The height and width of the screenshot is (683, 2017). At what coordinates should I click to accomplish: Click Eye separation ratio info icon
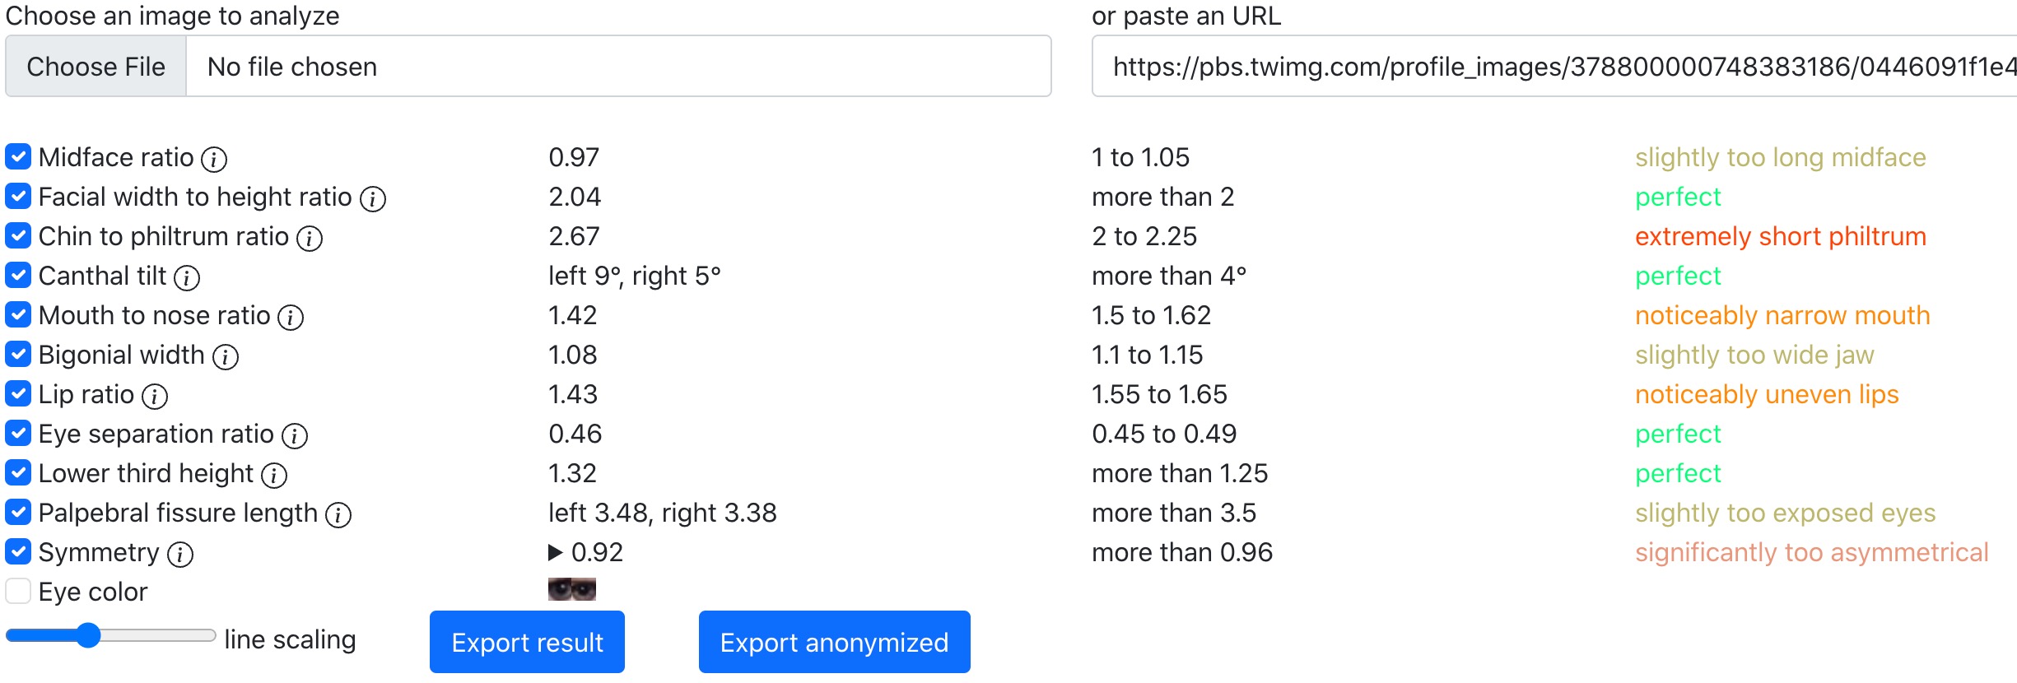pos(295,435)
